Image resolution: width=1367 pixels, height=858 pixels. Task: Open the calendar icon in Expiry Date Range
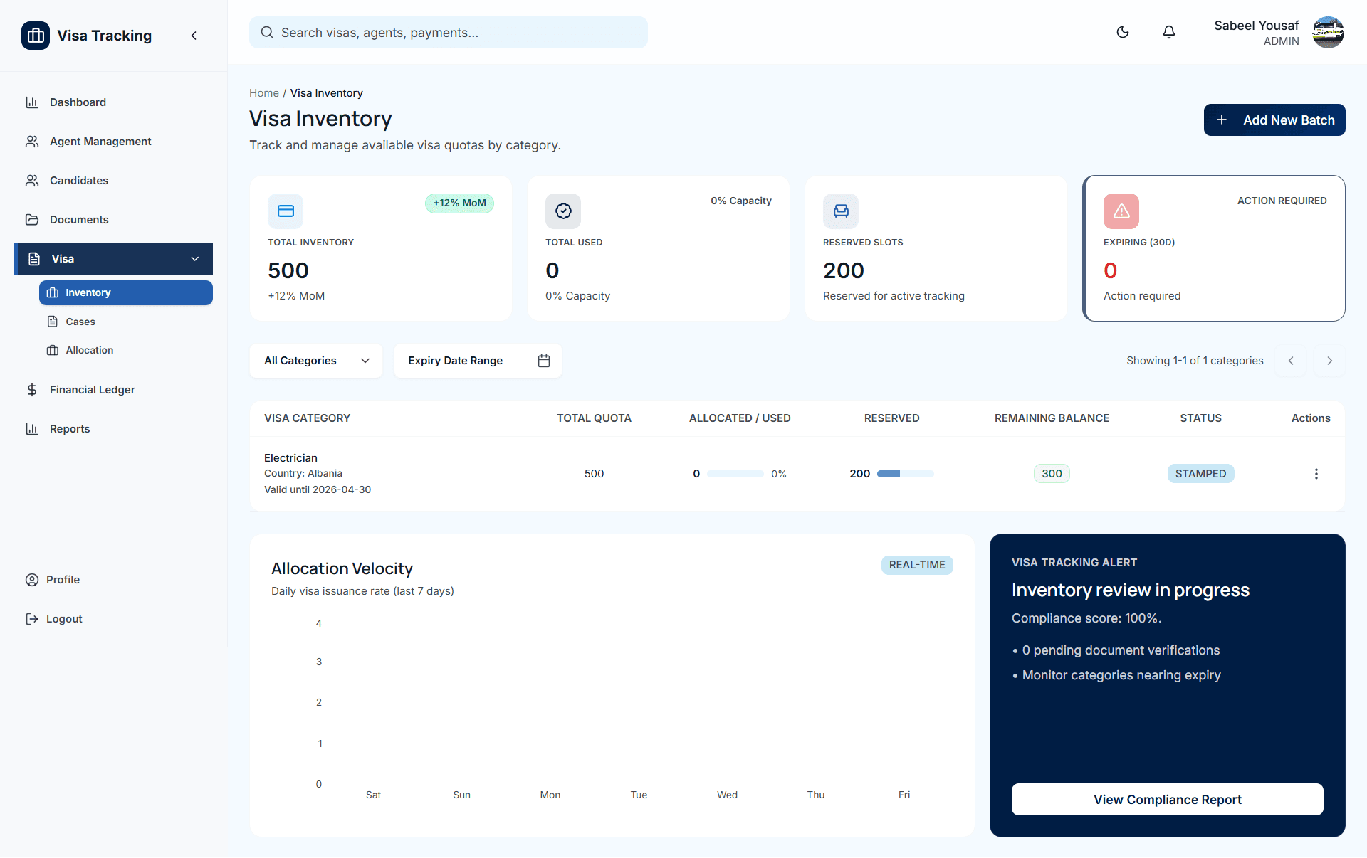point(544,361)
